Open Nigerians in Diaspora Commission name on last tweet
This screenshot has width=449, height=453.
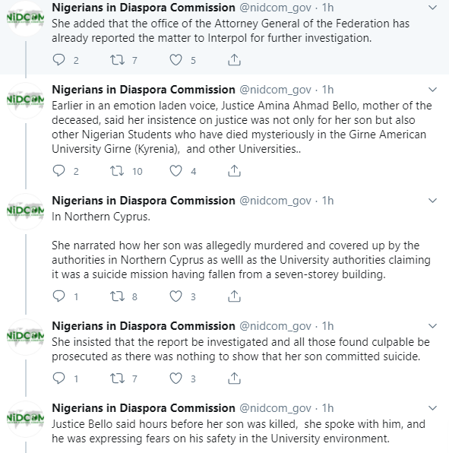(x=144, y=408)
